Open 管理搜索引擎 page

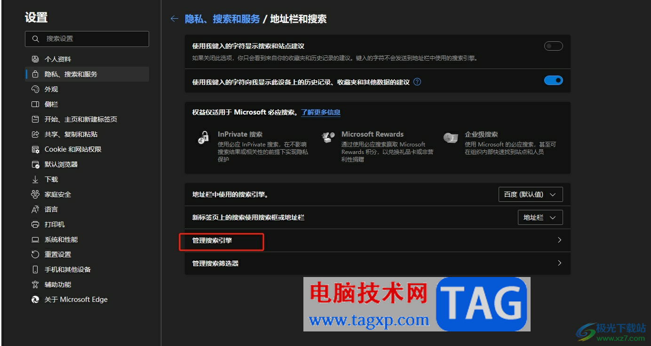pos(377,240)
